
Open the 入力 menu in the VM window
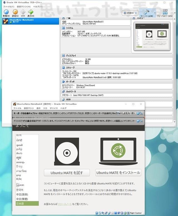click(x=45, y=108)
